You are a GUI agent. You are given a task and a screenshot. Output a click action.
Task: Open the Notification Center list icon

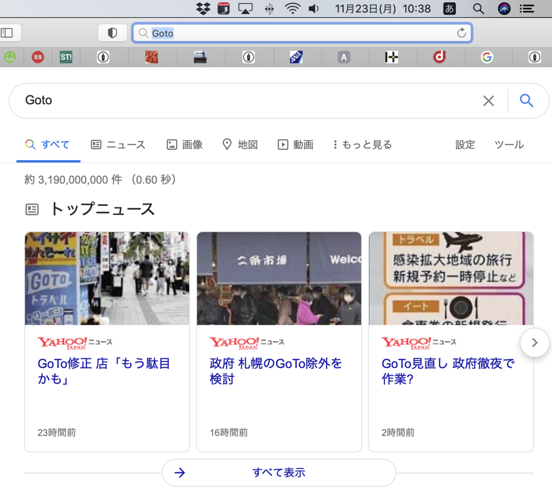(527, 8)
